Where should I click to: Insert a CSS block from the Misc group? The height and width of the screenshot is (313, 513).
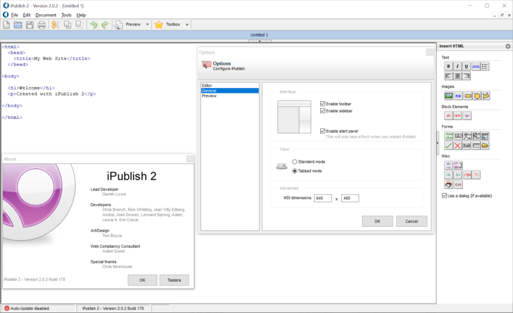coord(458,184)
